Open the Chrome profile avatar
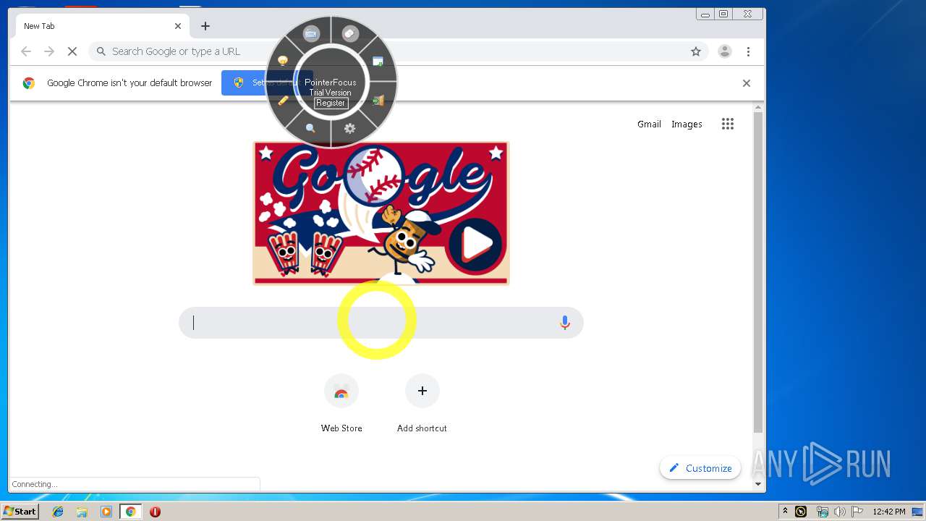The height and width of the screenshot is (521, 926). tap(725, 51)
